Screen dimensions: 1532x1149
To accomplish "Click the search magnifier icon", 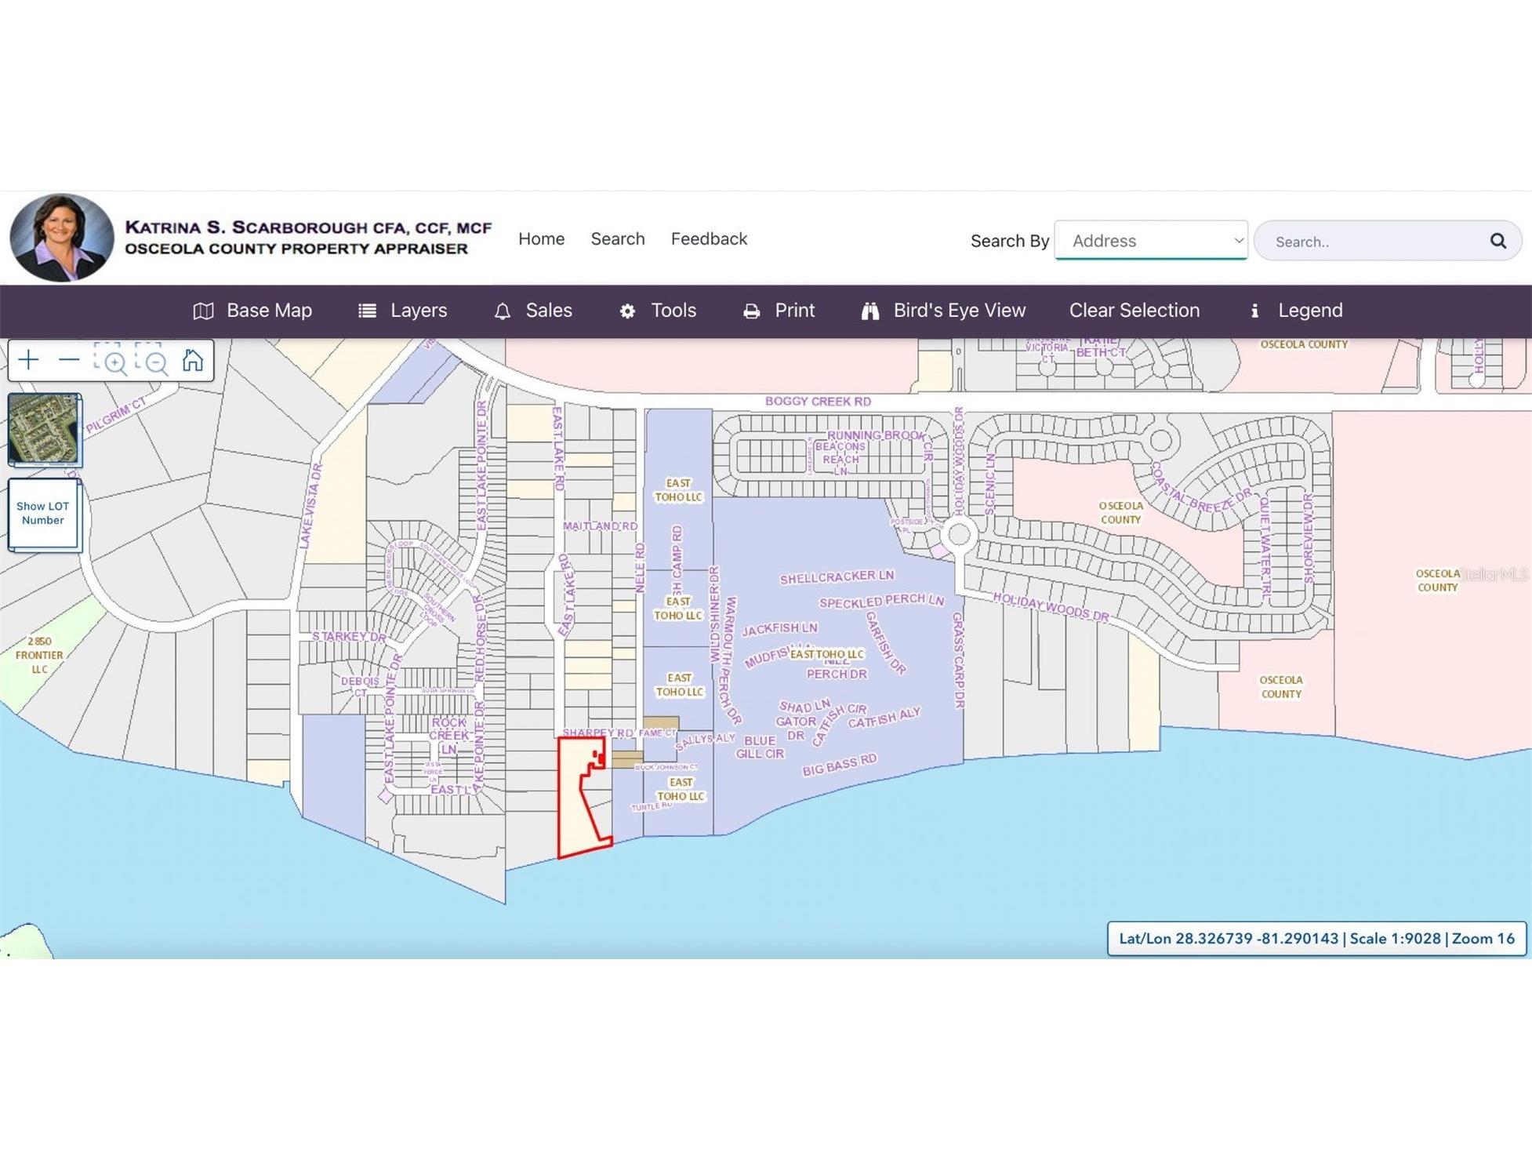I will (1498, 241).
